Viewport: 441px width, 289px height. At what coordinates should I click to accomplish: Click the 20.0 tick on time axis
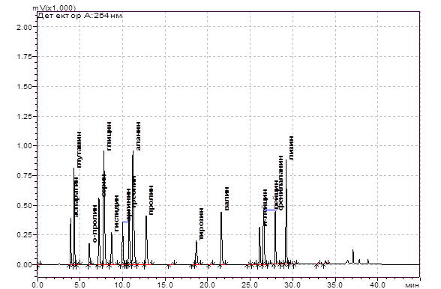pyautogui.click(x=207, y=285)
